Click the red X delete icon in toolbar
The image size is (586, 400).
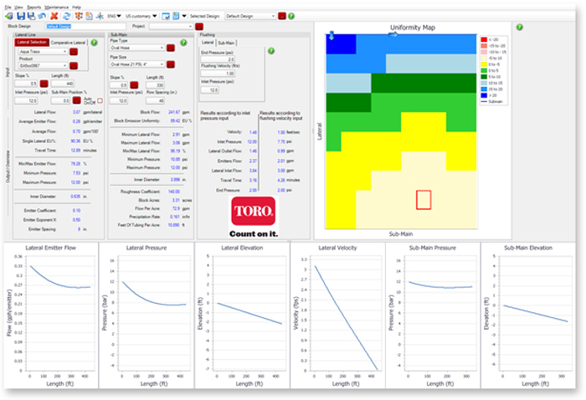click(x=54, y=15)
